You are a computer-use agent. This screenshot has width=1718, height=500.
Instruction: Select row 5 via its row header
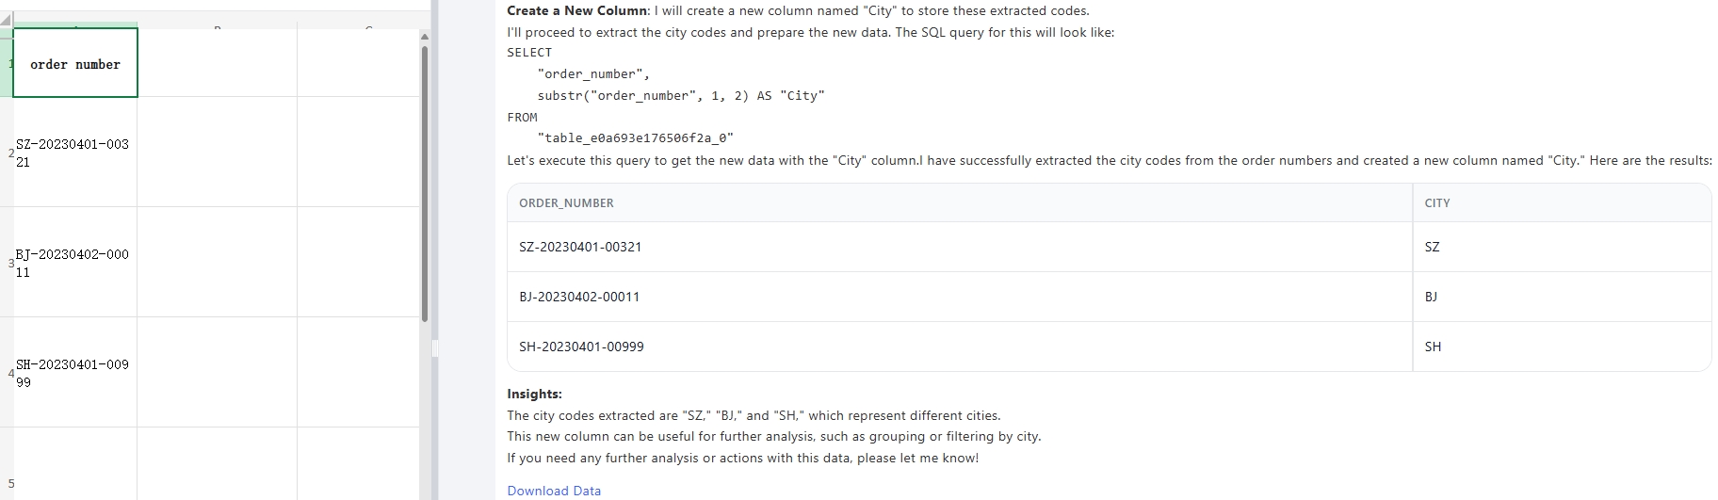[x=7, y=483]
